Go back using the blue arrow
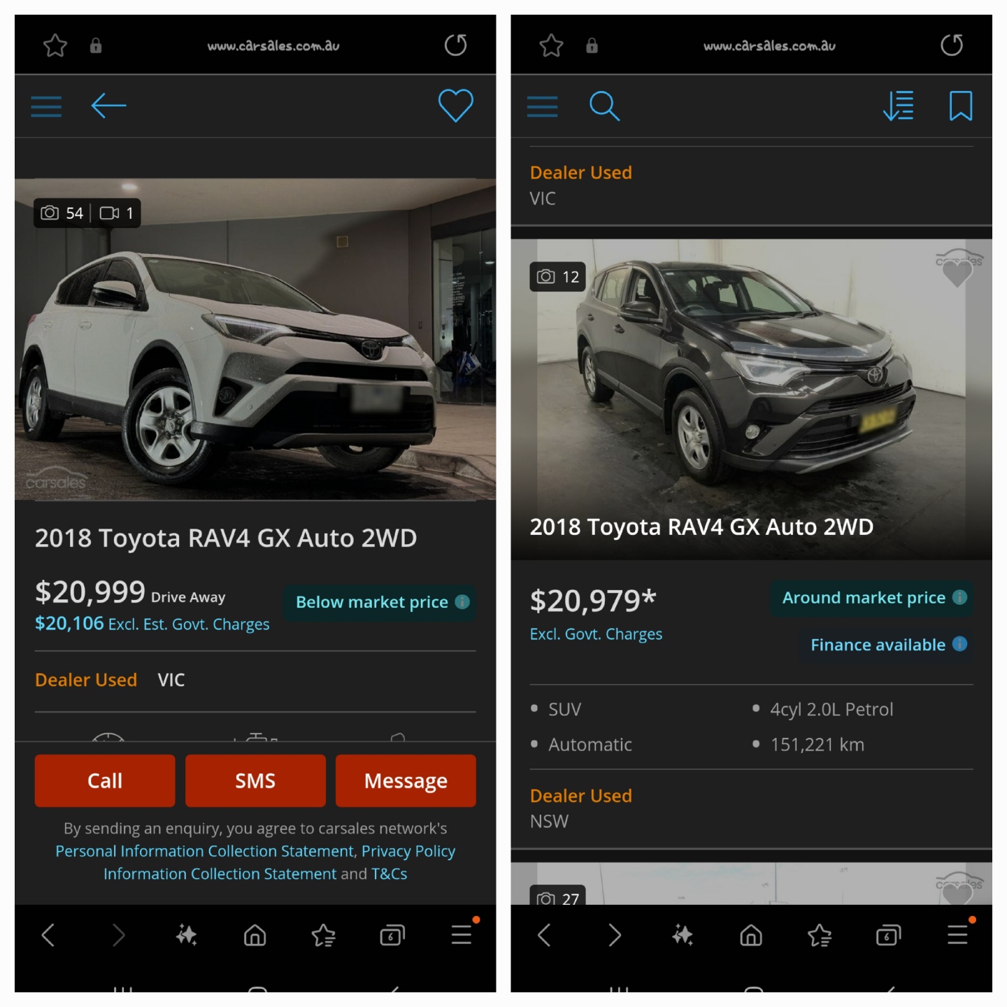 pos(108,106)
